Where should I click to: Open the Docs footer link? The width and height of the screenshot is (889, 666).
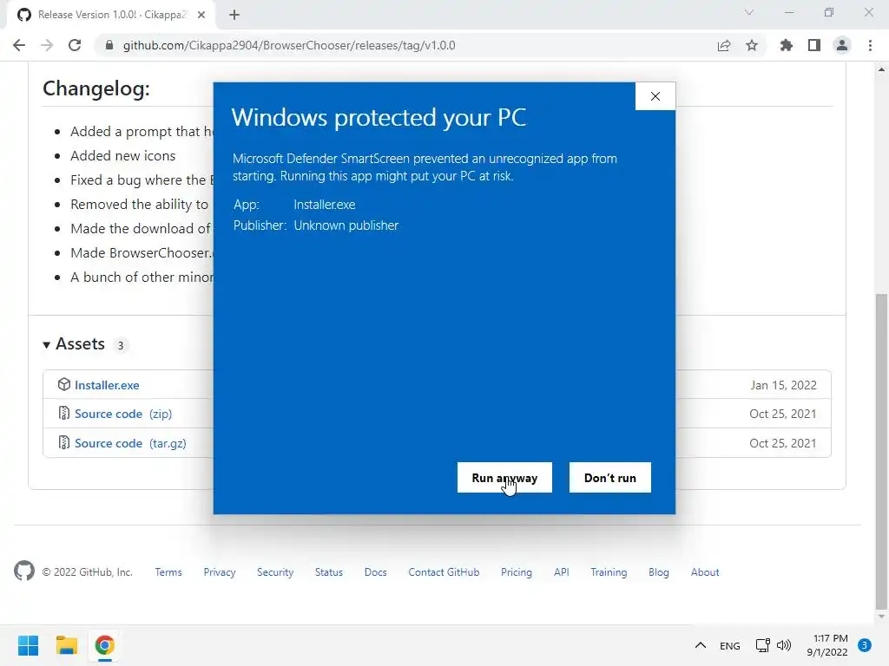tap(375, 572)
